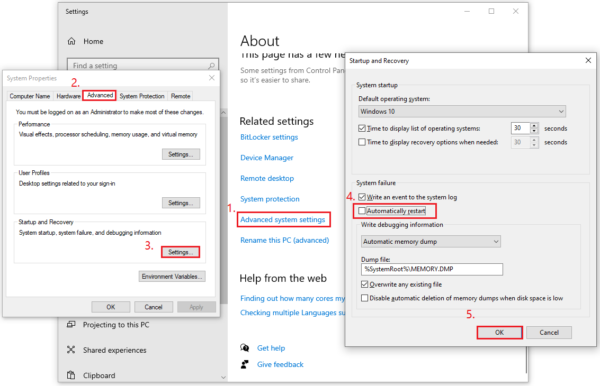Switch to the Remote tab
600x386 pixels.
[x=181, y=96]
